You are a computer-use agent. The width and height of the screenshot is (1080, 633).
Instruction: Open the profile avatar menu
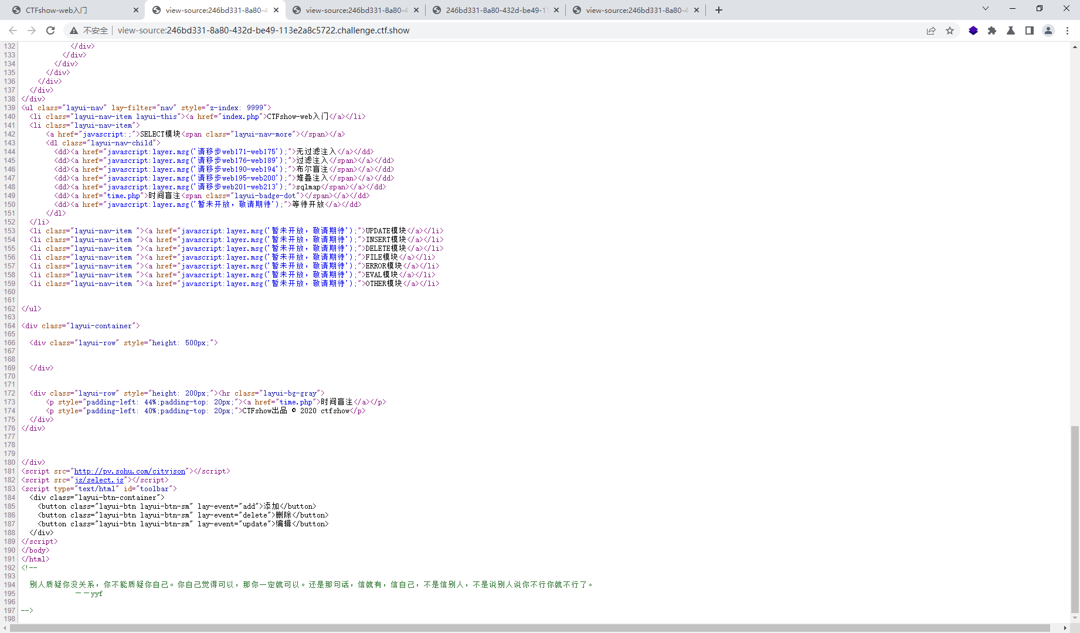1048,30
